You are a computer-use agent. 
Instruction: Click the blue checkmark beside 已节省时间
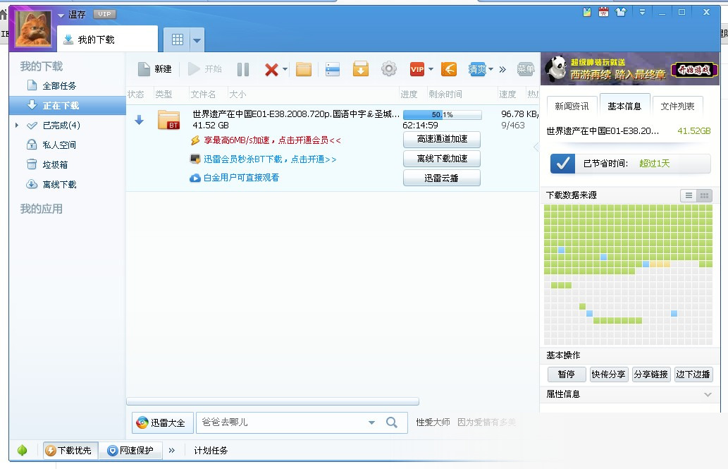[x=562, y=164]
